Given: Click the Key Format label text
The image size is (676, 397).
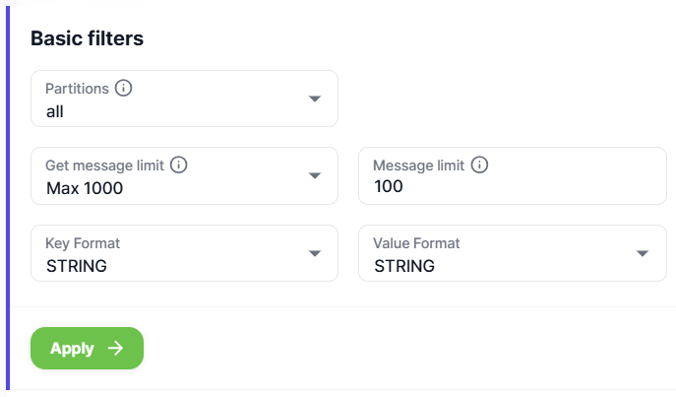Looking at the screenshot, I should 83,243.
